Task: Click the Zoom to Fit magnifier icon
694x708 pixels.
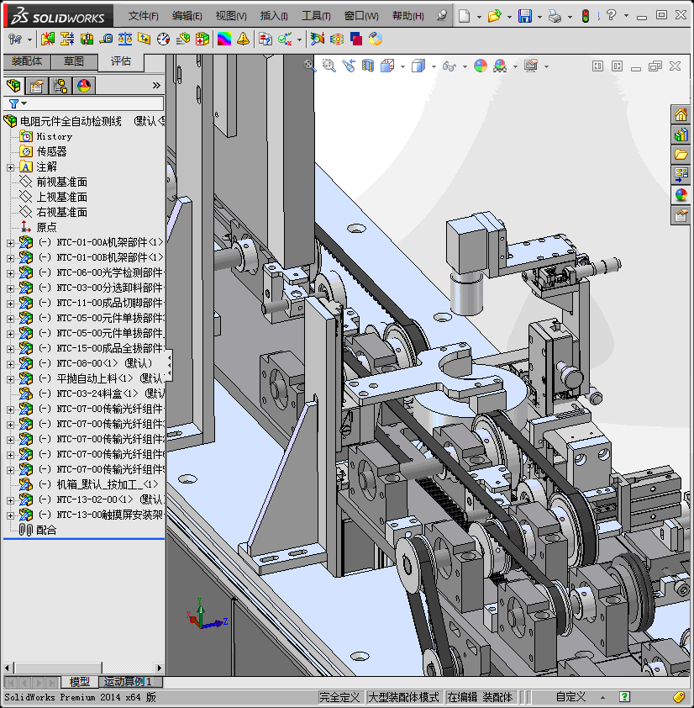Action: pos(310,65)
